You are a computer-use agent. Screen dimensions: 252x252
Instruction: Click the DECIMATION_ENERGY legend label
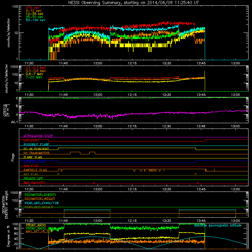[x=40, y=195]
